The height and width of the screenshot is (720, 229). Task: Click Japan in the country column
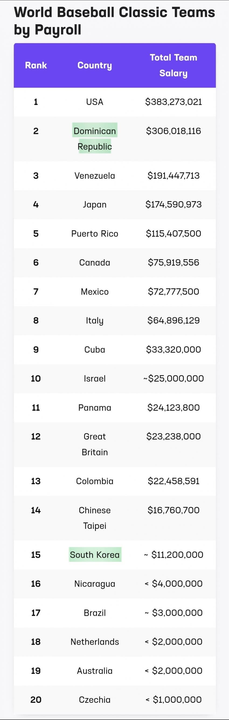pyautogui.click(x=95, y=205)
